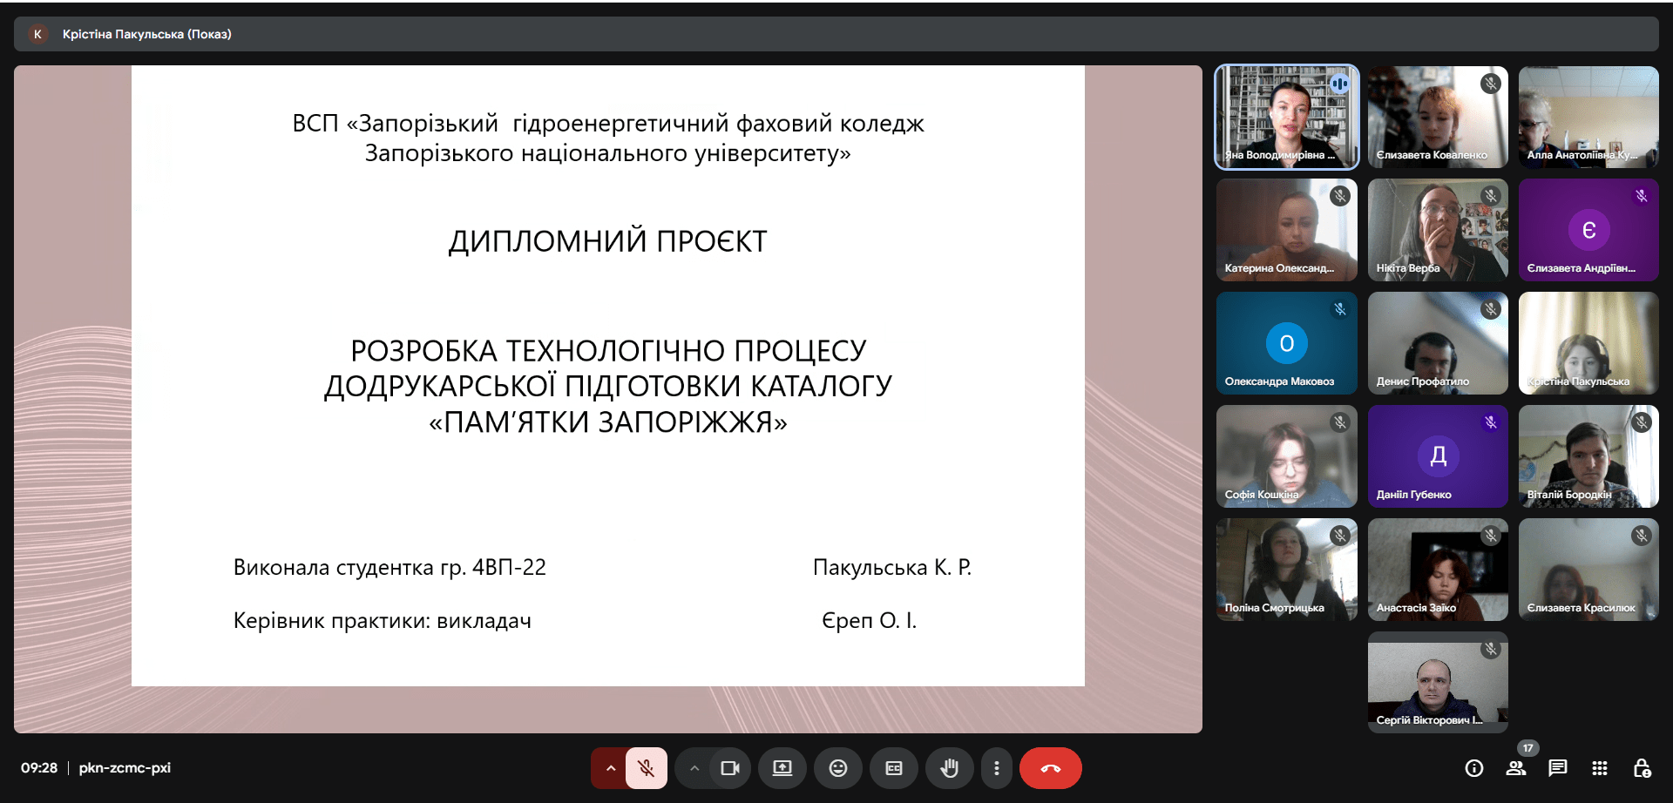Open the activities grid icon
Viewport: 1673px width, 803px height.
pos(1599,768)
